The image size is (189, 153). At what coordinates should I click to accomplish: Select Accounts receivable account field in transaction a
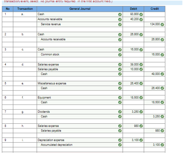pos(80,20)
